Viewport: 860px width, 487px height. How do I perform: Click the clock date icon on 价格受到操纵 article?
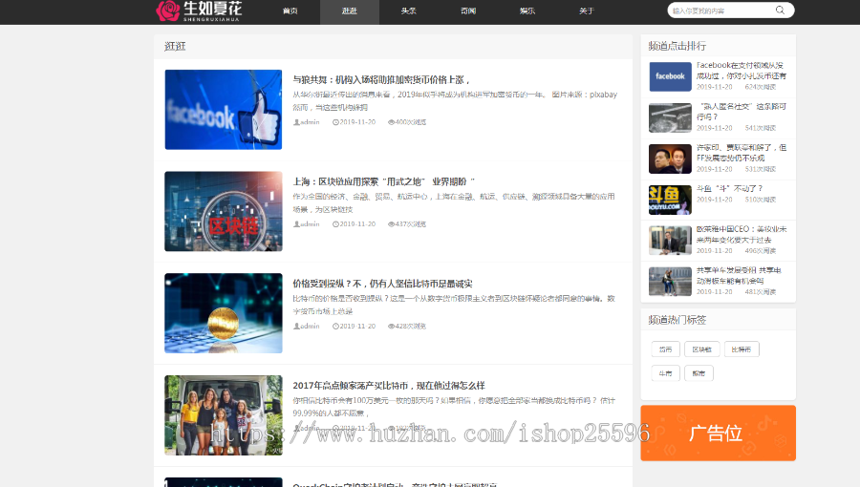[335, 326]
